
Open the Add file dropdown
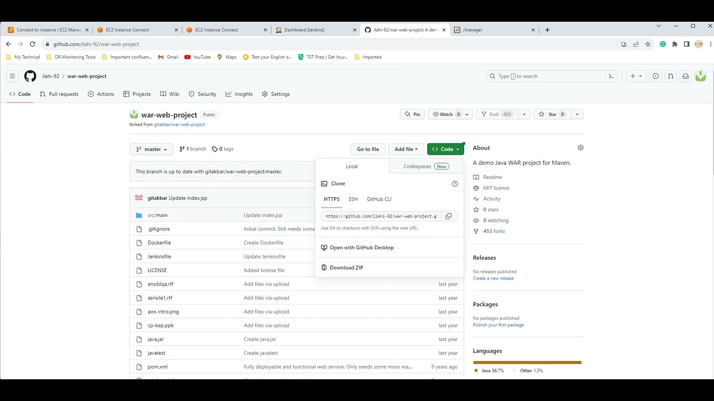coord(406,149)
